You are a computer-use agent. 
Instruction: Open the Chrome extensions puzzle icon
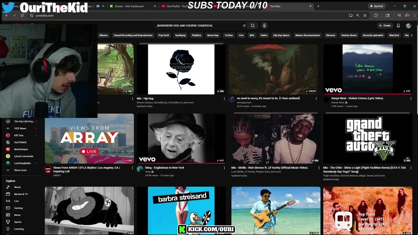tap(376, 15)
